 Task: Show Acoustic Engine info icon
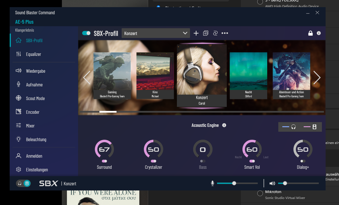(224, 125)
